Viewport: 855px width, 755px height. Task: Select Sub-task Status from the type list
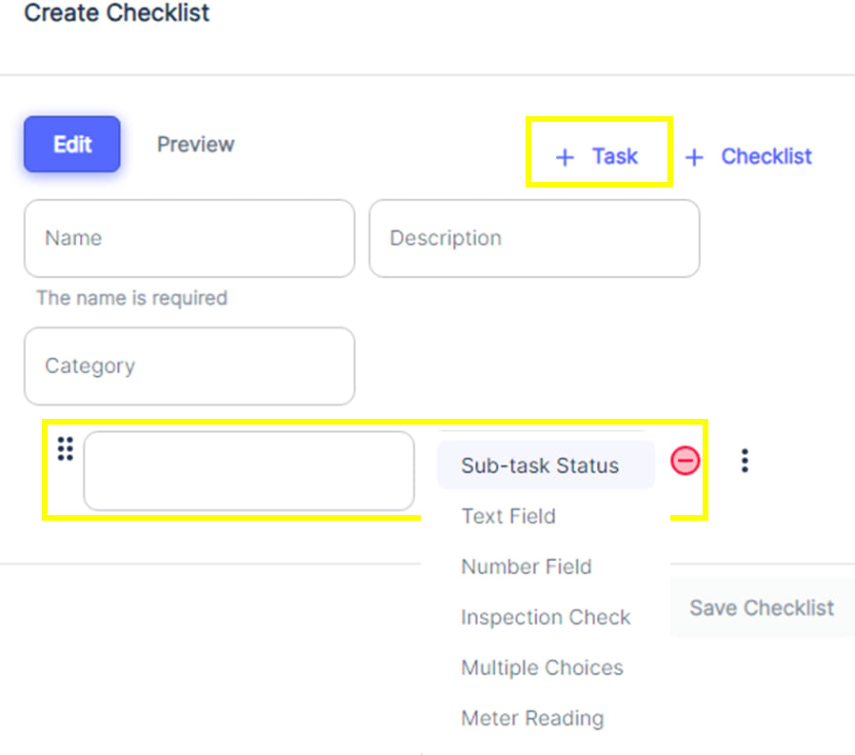[x=540, y=466]
